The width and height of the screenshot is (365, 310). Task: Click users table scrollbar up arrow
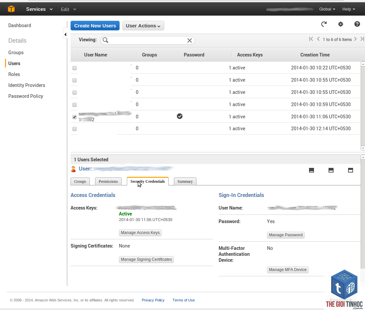[363, 64]
